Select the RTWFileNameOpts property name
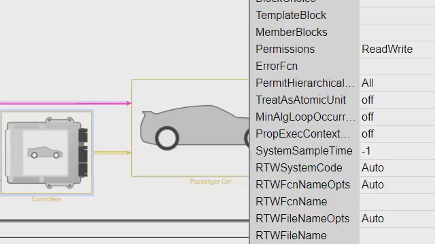The image size is (435, 244). [x=302, y=218]
